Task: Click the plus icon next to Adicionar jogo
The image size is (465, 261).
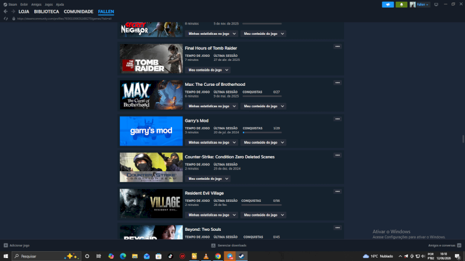Action: coord(6,245)
